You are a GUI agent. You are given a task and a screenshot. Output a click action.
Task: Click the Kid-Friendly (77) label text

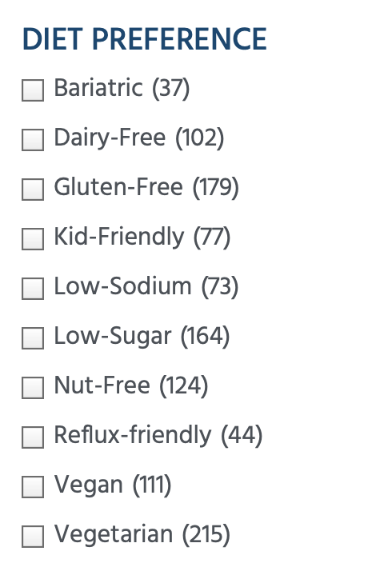[x=142, y=237]
